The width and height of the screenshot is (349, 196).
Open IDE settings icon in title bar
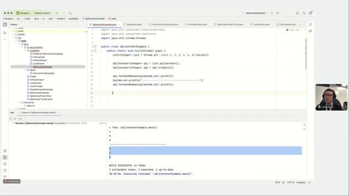coord(310,13)
